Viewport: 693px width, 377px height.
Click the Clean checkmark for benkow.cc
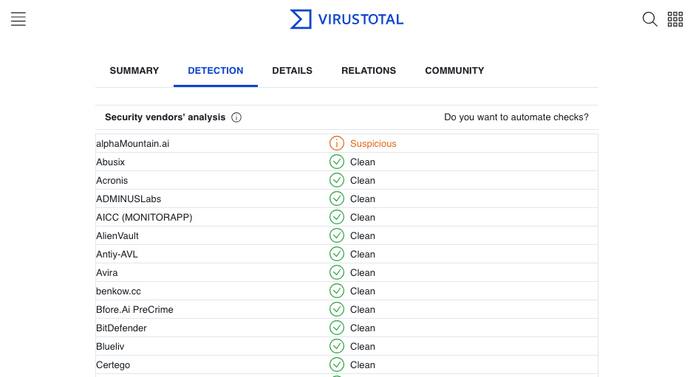337,291
